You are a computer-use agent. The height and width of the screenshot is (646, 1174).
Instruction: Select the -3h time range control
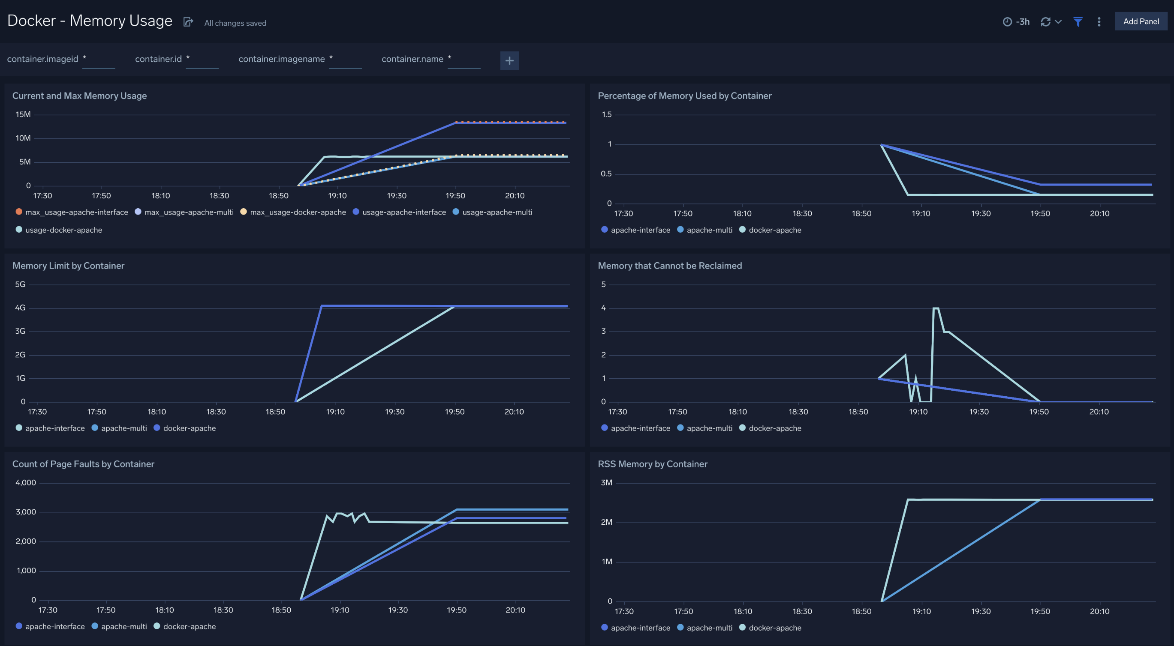(1022, 21)
